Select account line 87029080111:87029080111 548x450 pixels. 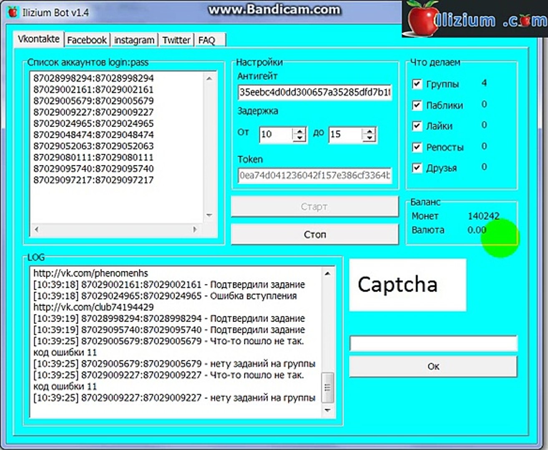(x=93, y=157)
